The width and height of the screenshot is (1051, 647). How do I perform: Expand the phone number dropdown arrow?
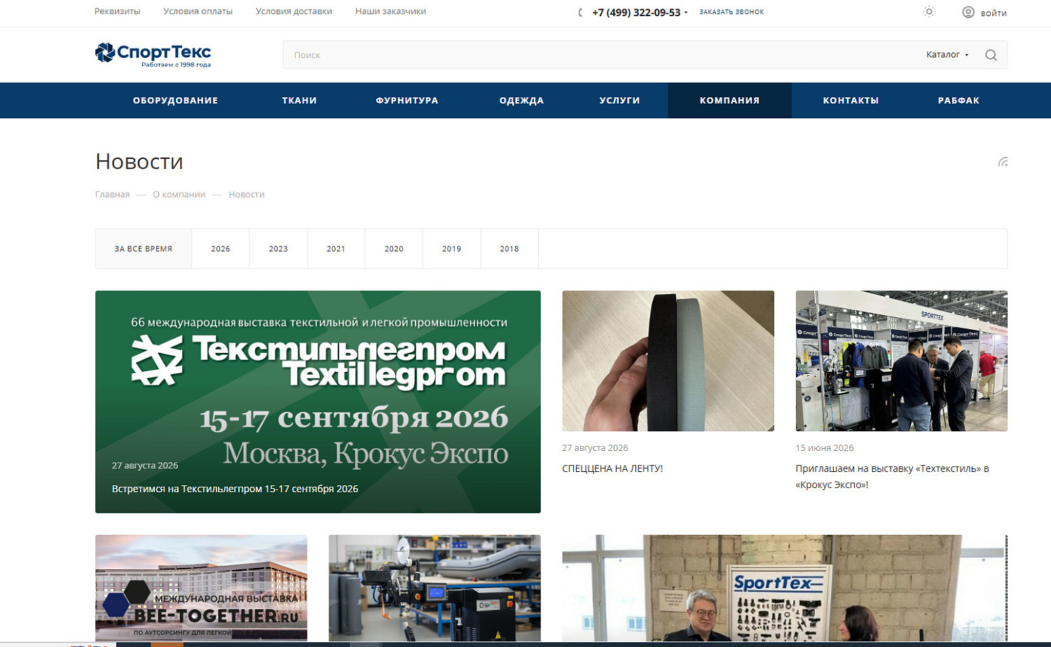686,13
